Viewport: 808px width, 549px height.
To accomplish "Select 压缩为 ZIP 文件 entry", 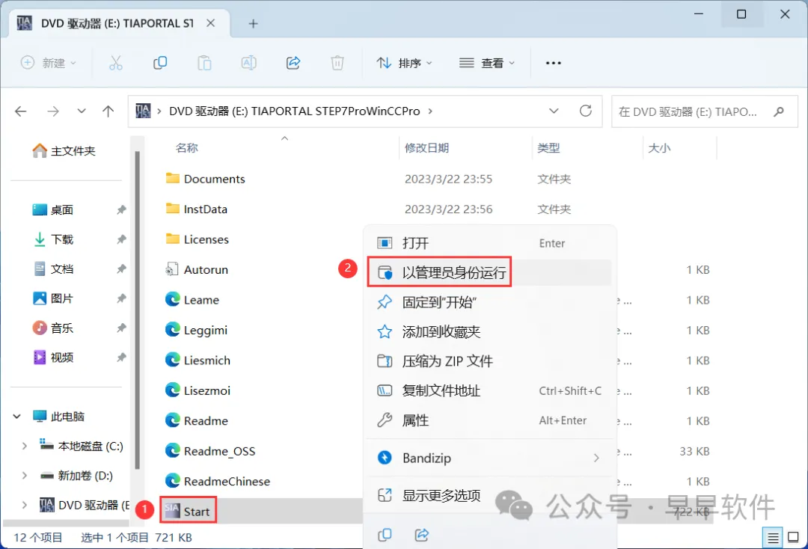I will point(489,361).
